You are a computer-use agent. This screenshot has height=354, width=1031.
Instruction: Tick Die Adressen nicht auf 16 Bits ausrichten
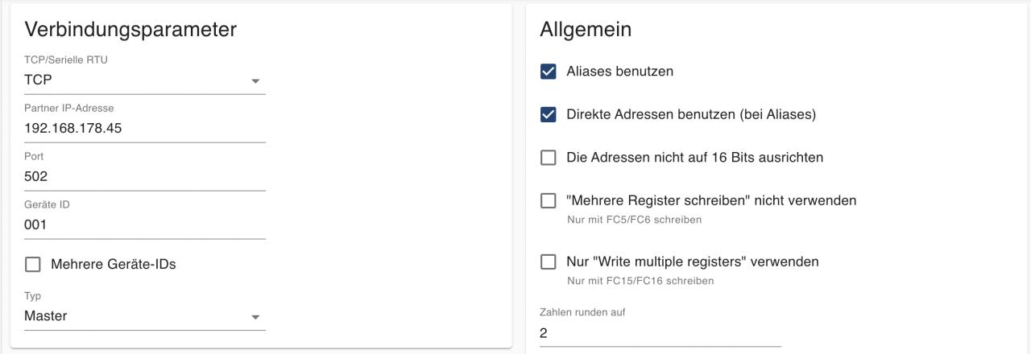[x=549, y=158]
